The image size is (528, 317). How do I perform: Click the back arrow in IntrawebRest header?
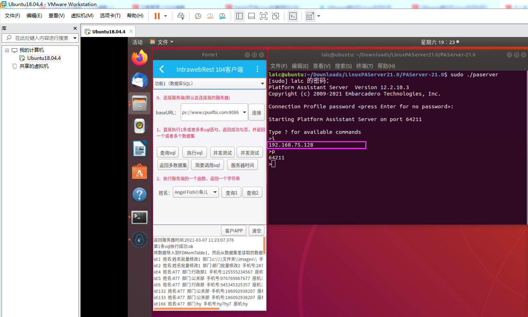tap(162, 69)
